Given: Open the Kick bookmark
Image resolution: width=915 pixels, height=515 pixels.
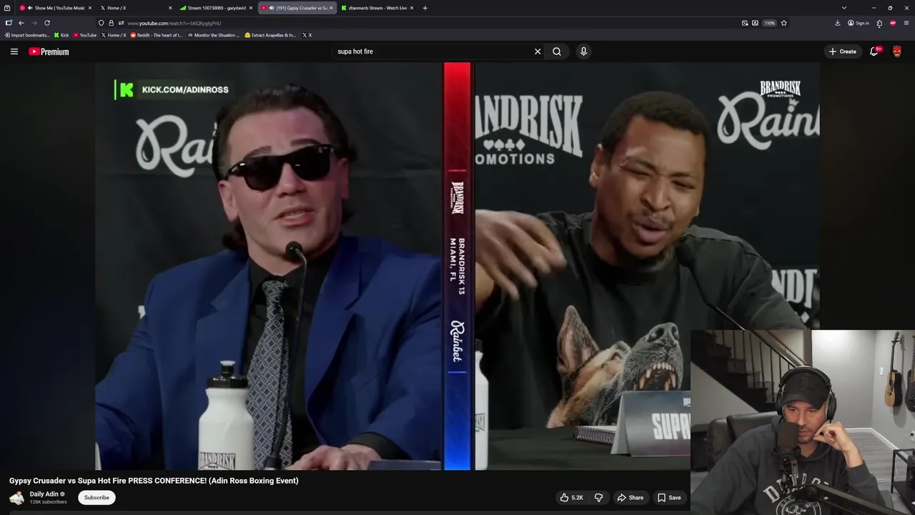Looking at the screenshot, I should 61,35.
